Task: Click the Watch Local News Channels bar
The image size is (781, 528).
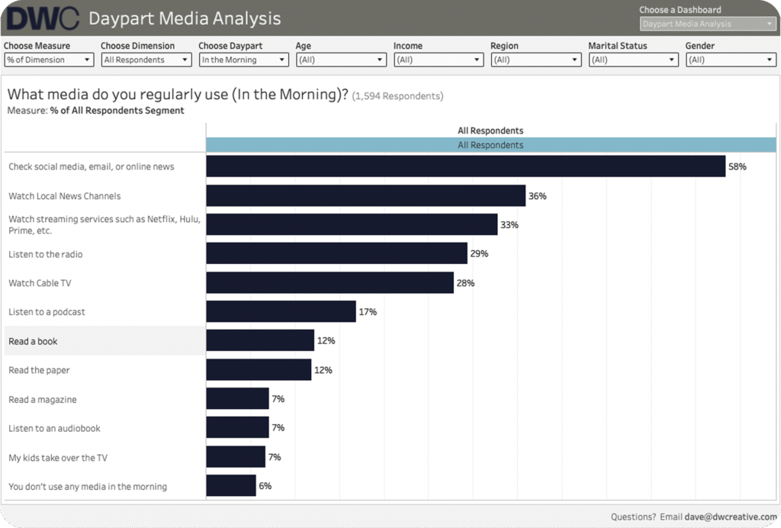Action: (x=365, y=195)
